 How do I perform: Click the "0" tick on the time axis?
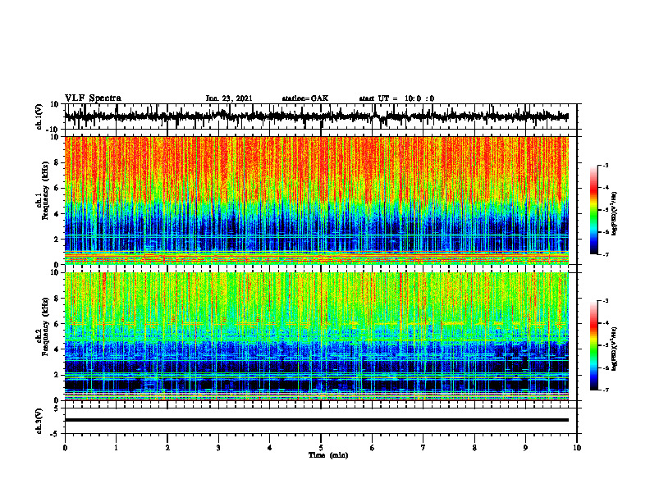point(65,448)
